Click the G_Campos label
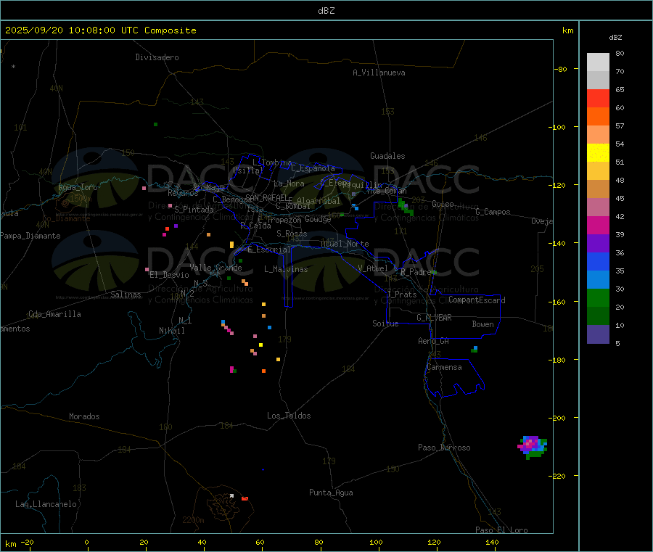This screenshot has width=653, height=552. (493, 212)
